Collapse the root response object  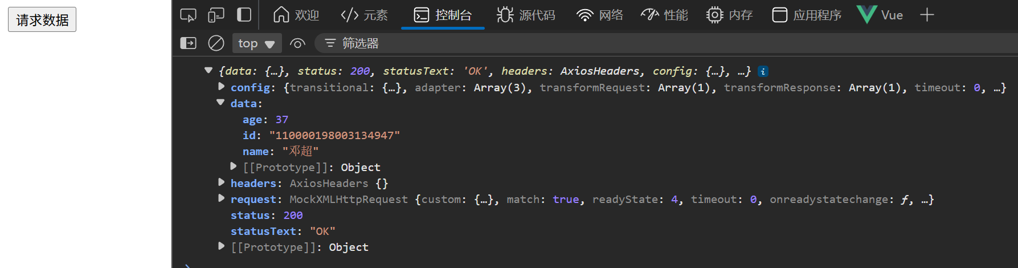208,71
